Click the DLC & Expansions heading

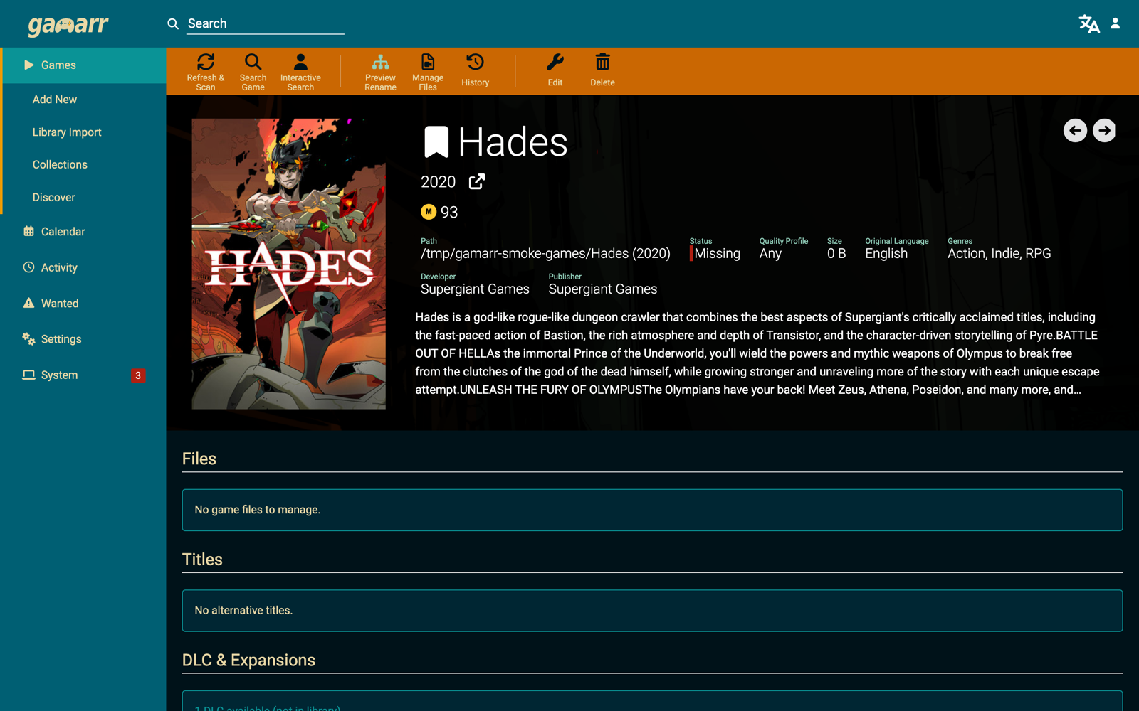248,661
